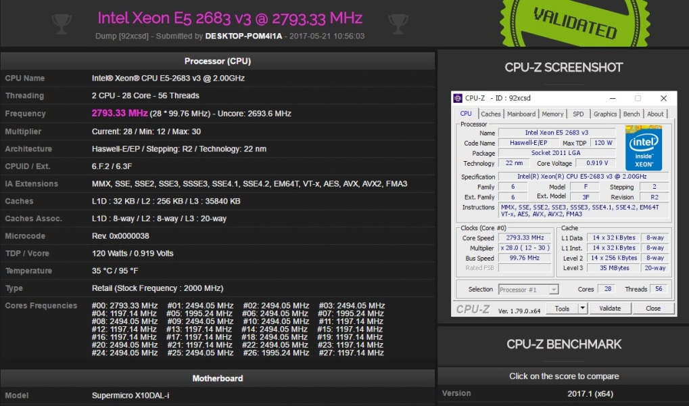Click the Multiplier value "Current: 28 / Min: 12 / Max: 30"
This screenshot has width=689, height=406.
pyautogui.click(x=146, y=131)
